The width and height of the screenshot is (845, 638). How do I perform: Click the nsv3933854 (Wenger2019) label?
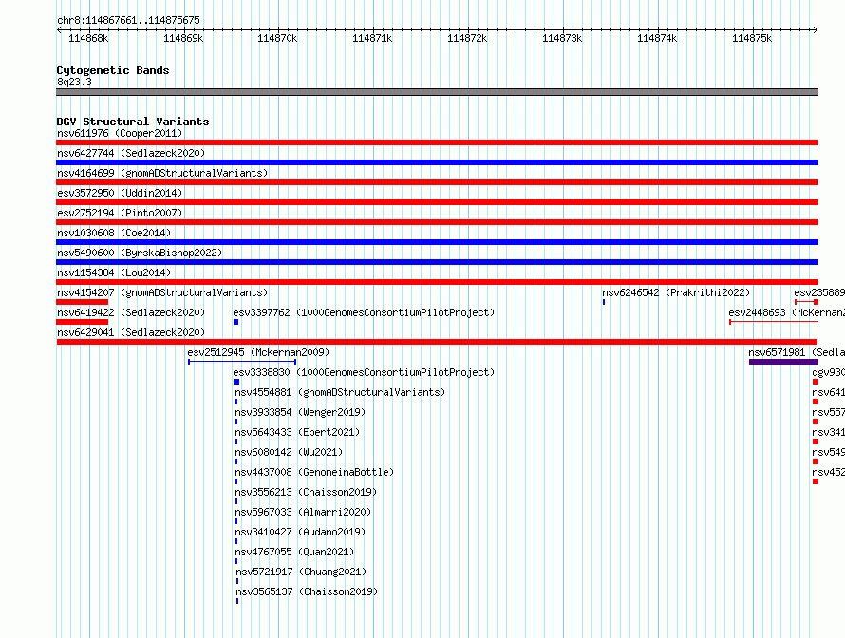[x=300, y=412]
